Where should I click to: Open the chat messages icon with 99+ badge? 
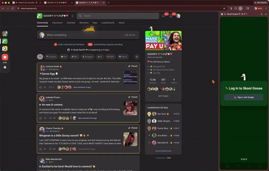163,16
